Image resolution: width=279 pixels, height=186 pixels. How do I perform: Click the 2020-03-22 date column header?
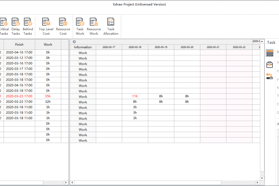point(239,47)
